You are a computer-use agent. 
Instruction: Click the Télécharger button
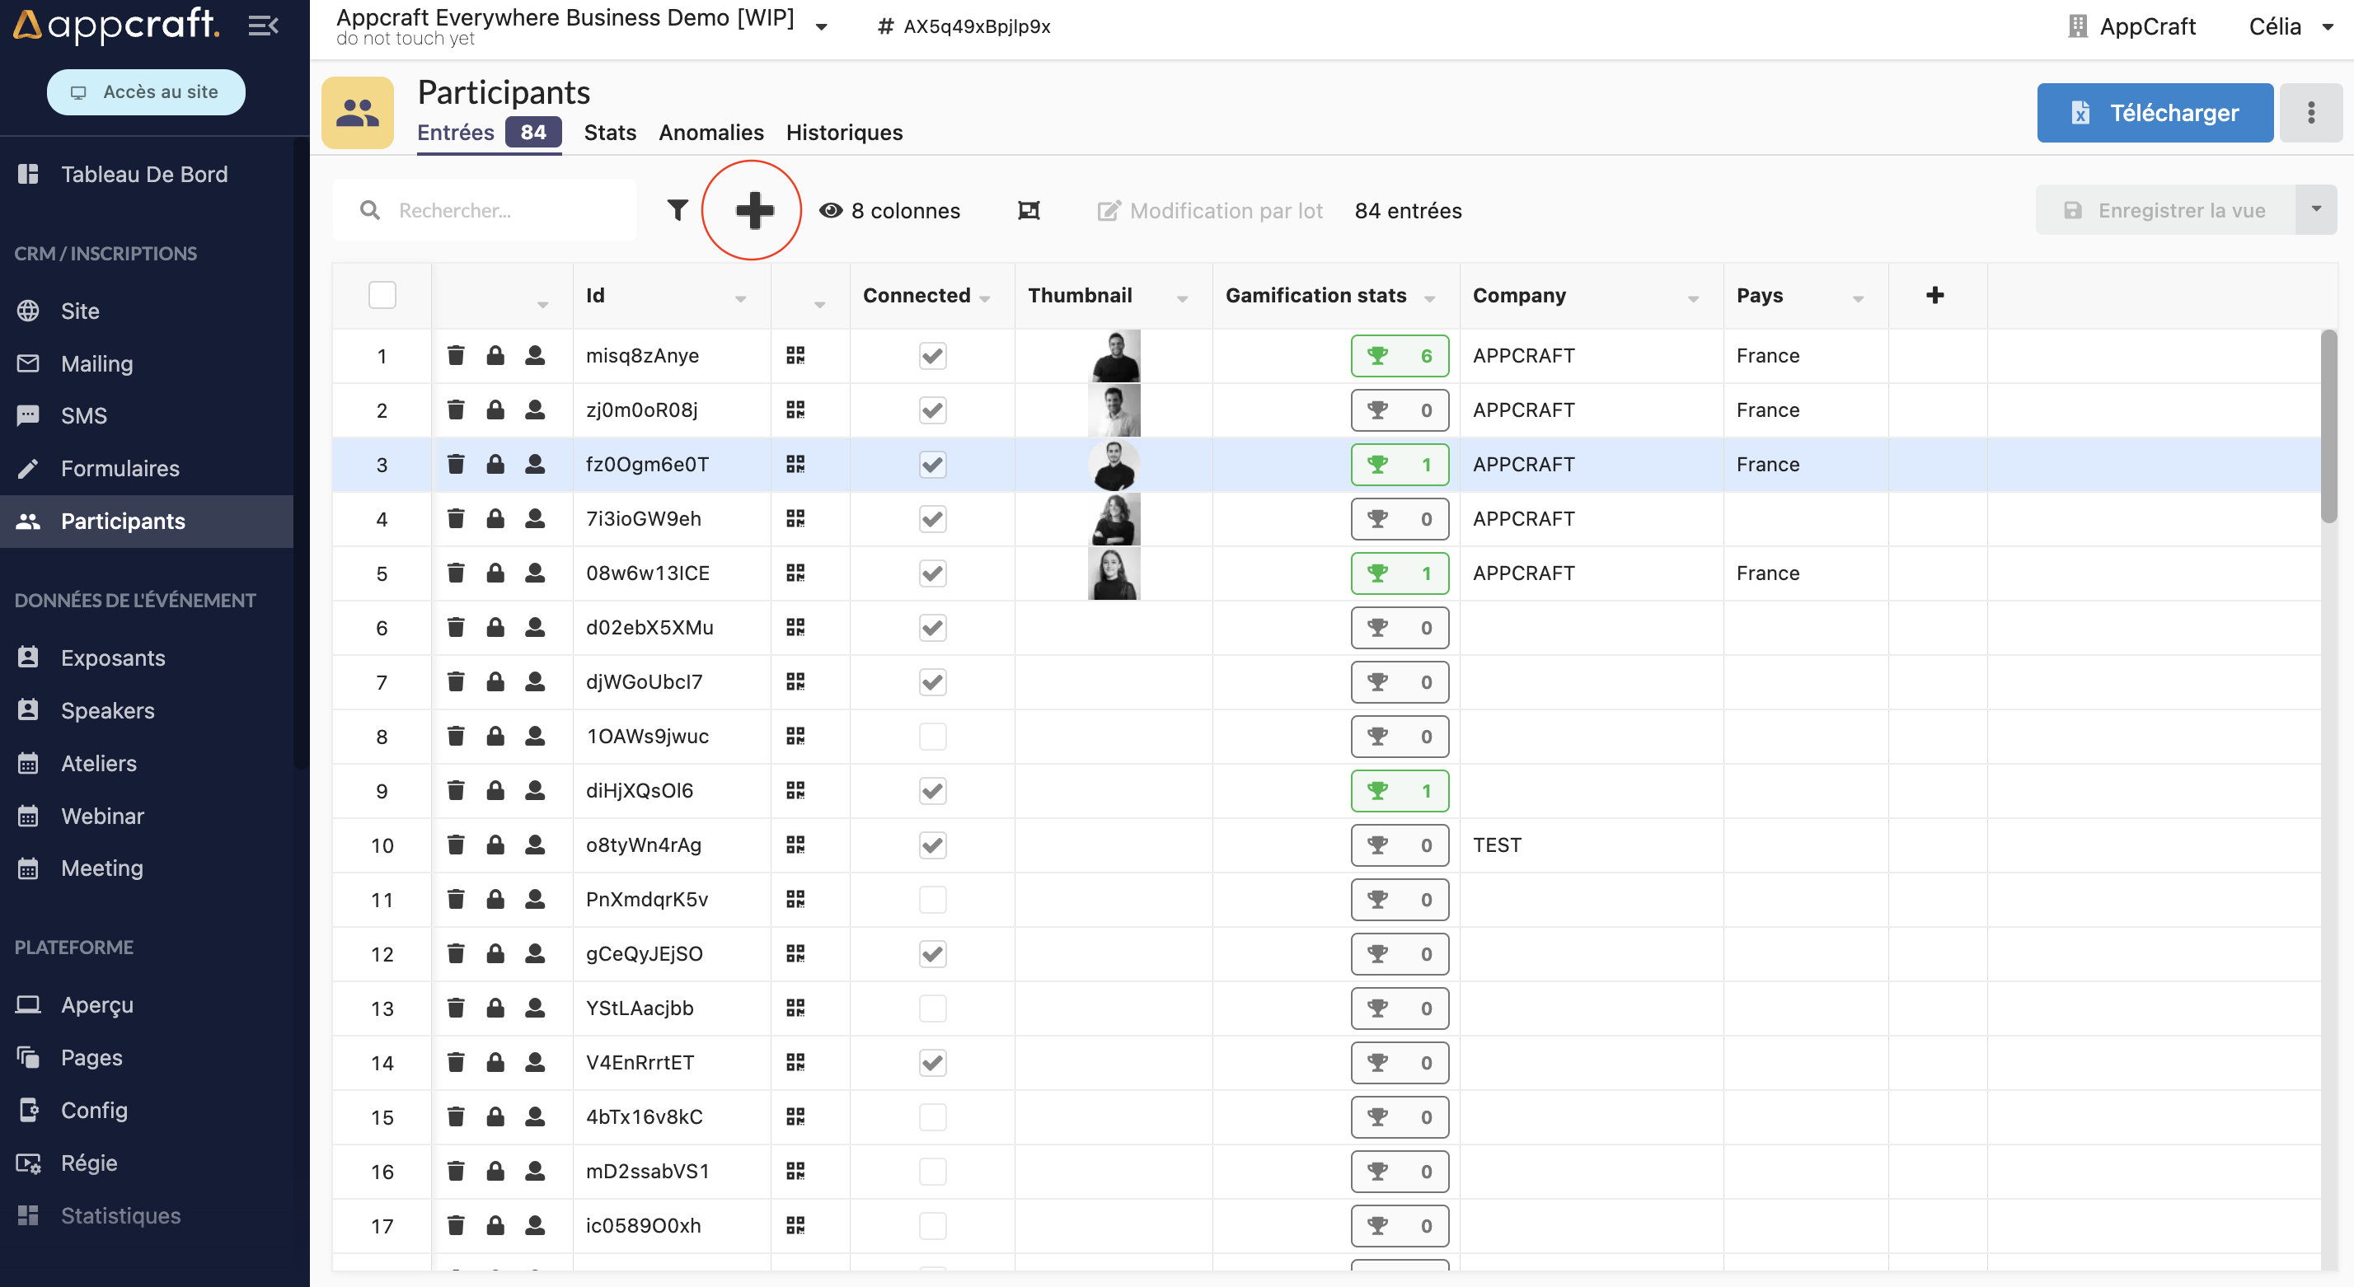click(x=2154, y=112)
